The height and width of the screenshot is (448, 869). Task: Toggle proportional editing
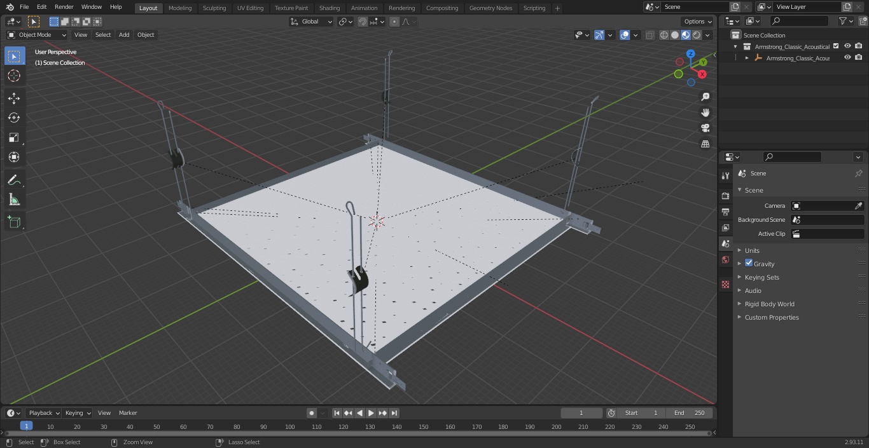tap(394, 22)
